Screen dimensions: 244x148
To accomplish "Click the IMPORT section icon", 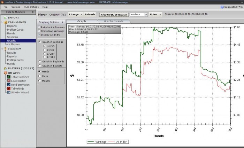I will 6,18.
